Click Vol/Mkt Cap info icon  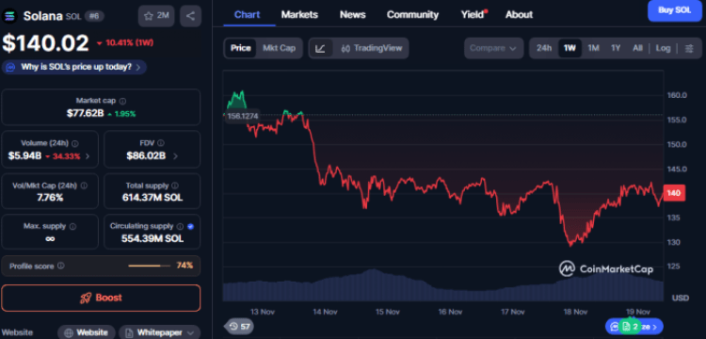coord(84,186)
